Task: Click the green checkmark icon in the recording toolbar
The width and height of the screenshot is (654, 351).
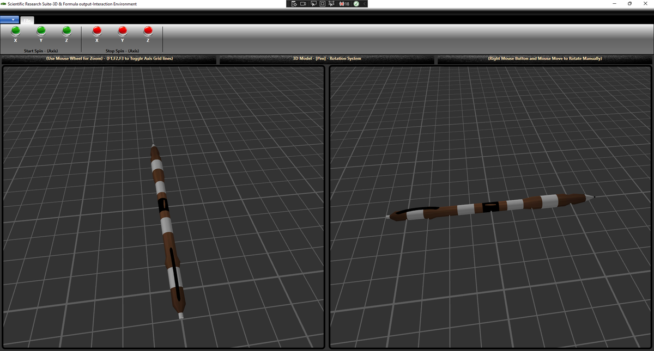Action: click(356, 4)
